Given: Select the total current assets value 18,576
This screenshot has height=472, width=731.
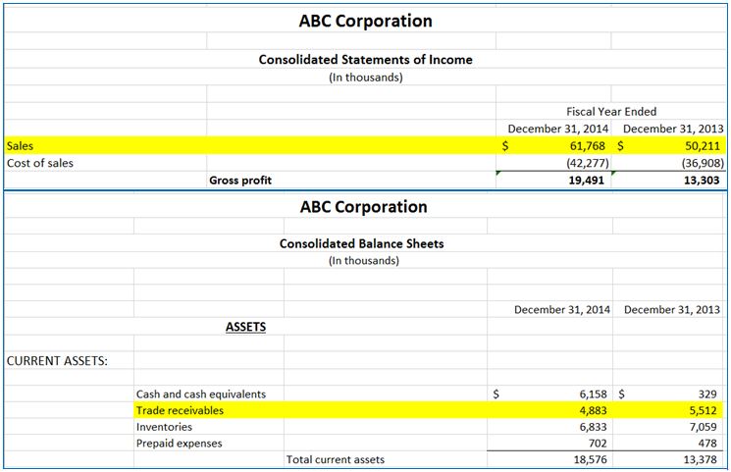Looking at the screenshot, I should tap(591, 460).
